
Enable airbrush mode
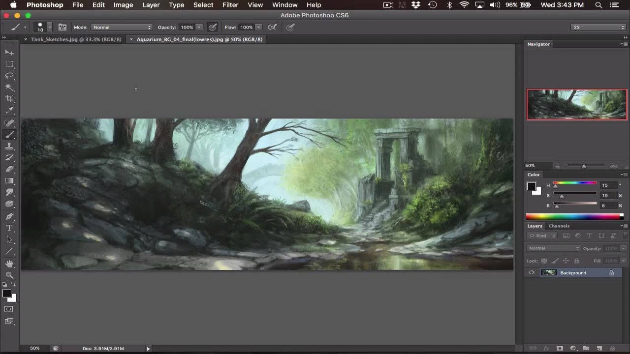272,27
